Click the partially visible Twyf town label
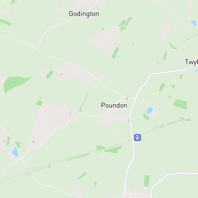Viewport: 198px width, 198px height. [191, 62]
